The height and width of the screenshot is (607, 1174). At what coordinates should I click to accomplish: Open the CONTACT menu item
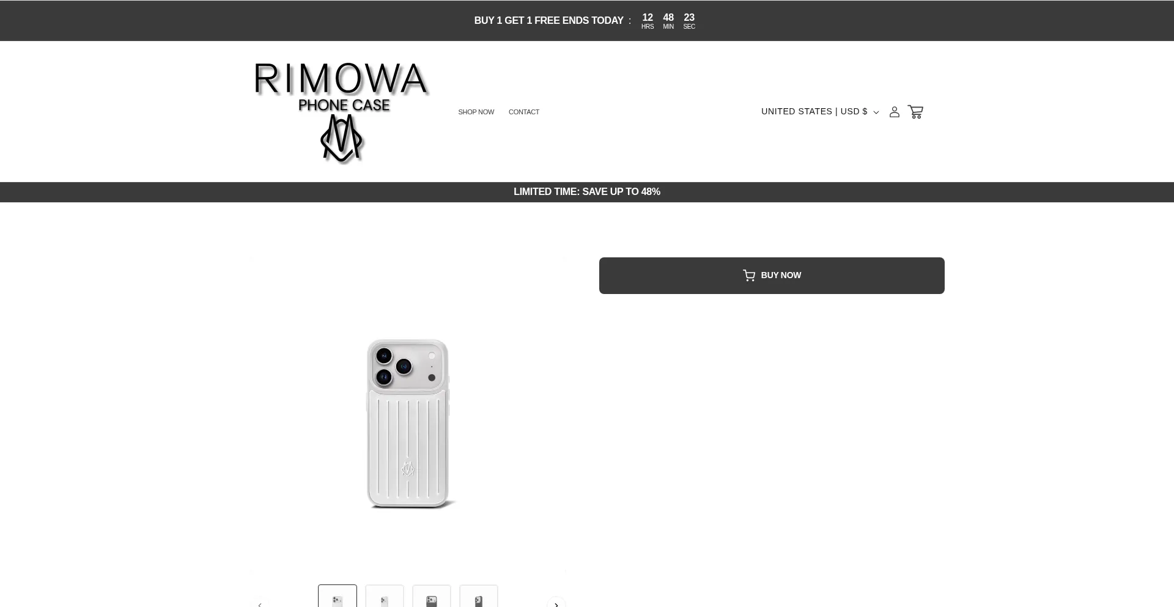(x=524, y=112)
